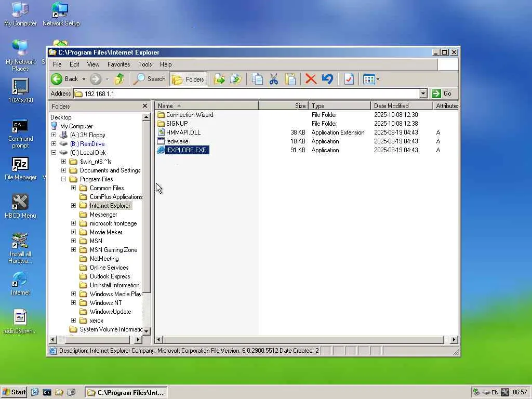Click the Copy To toolbar icon
Image resolution: width=532 pixels, height=399 pixels.
[x=235, y=79]
